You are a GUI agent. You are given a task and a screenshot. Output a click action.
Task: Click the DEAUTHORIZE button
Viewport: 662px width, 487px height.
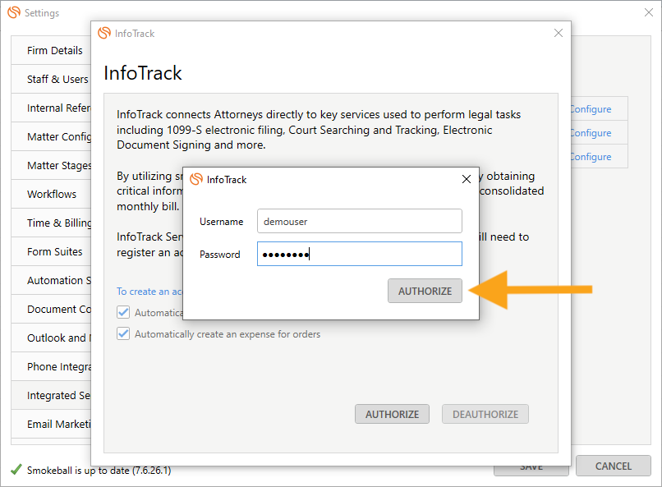(x=485, y=414)
